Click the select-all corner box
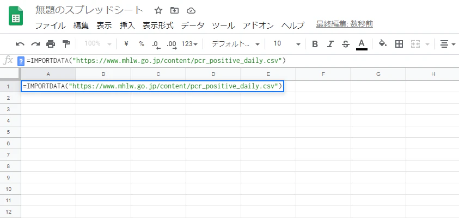The width and height of the screenshot is (459, 218). pos(10,74)
